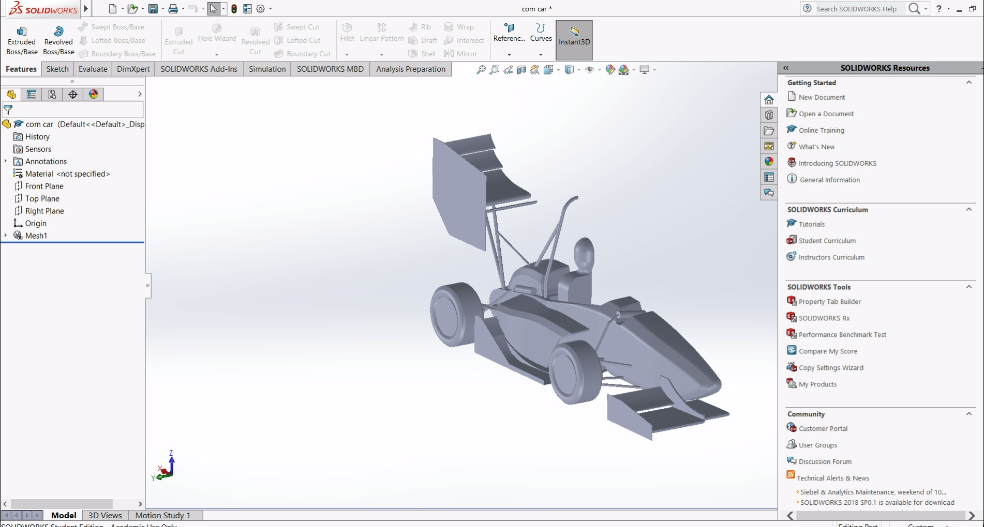
Task: Click the Online Training link
Action: (822, 130)
